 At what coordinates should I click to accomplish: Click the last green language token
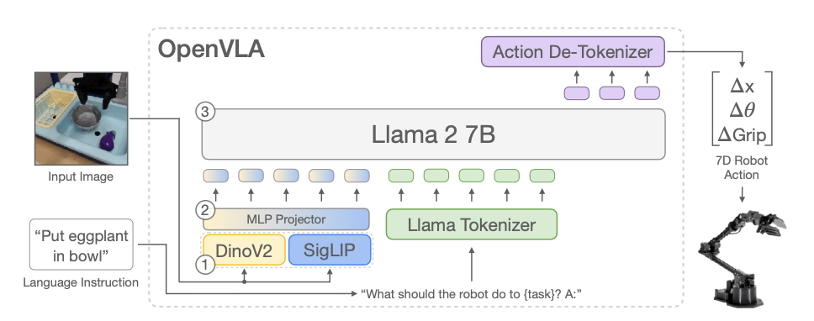(x=542, y=176)
